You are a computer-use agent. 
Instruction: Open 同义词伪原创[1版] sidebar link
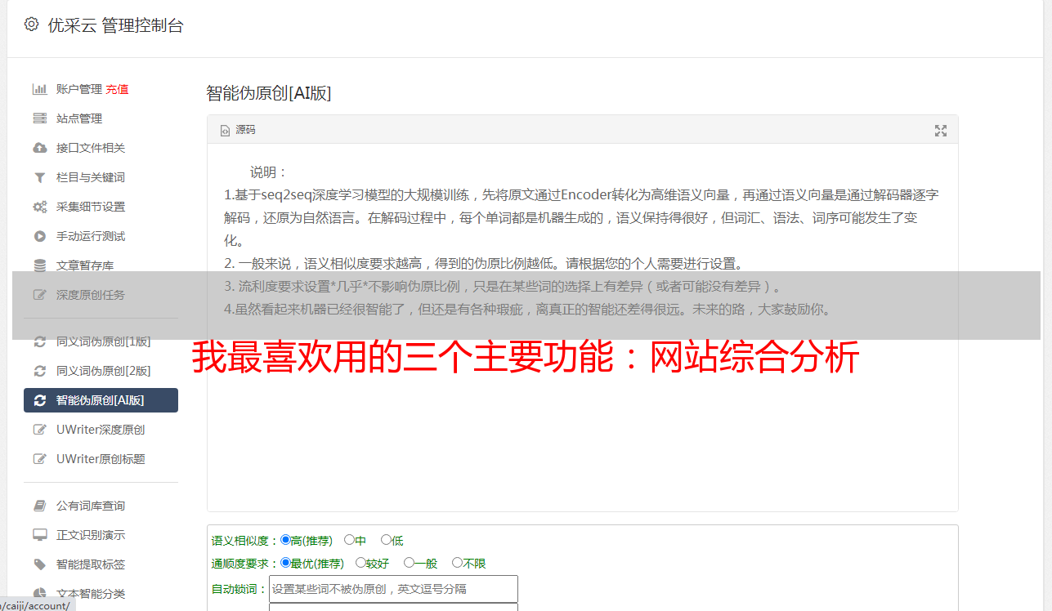(103, 341)
